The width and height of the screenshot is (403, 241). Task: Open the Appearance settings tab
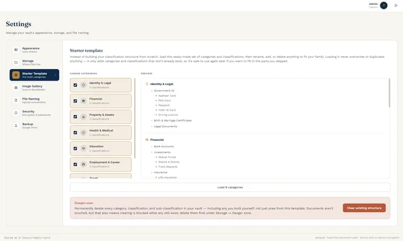pos(35,50)
